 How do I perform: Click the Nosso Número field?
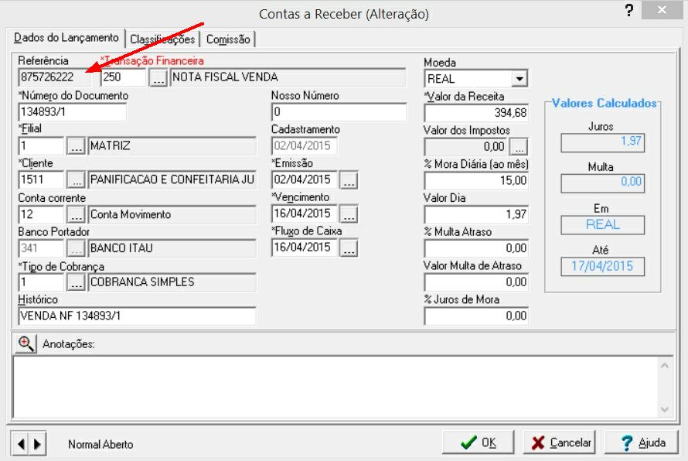(x=339, y=112)
